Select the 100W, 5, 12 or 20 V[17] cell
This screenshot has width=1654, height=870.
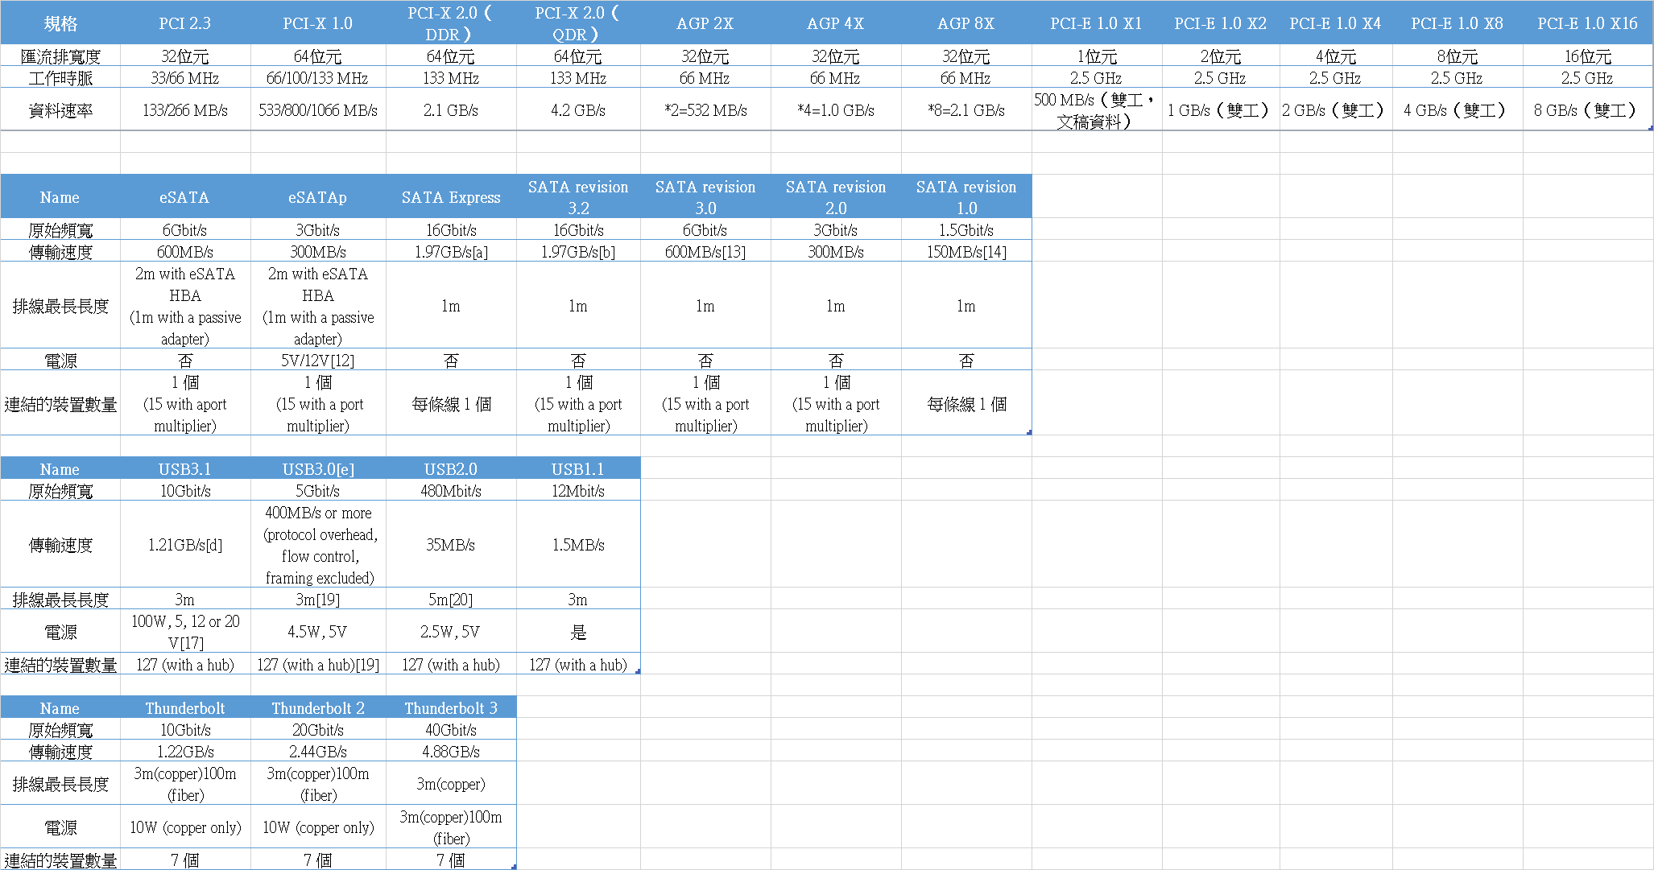tap(185, 631)
